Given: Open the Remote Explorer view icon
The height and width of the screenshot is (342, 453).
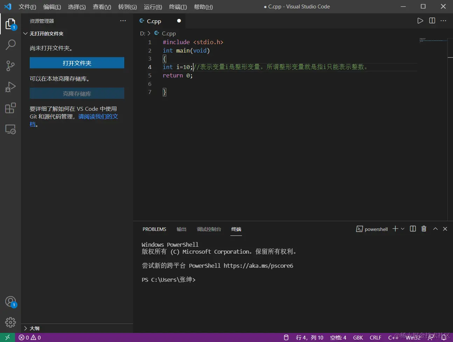Looking at the screenshot, I should [x=11, y=129].
